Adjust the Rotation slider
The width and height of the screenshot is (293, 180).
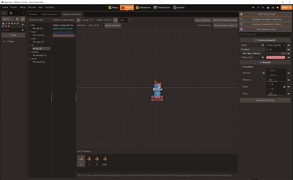tap(276, 81)
